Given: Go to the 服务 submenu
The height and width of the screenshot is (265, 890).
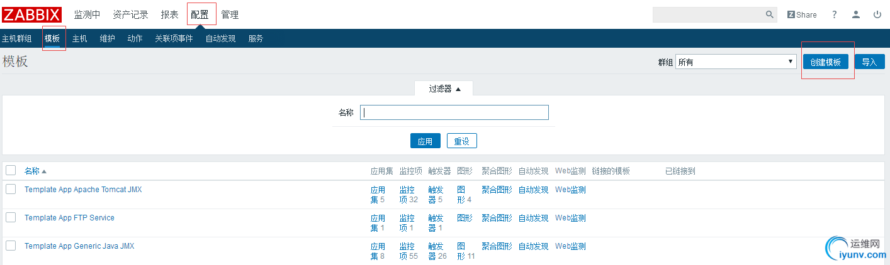Looking at the screenshot, I should click(256, 38).
